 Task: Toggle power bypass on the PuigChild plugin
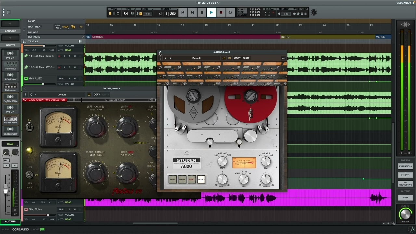click(x=89, y=95)
